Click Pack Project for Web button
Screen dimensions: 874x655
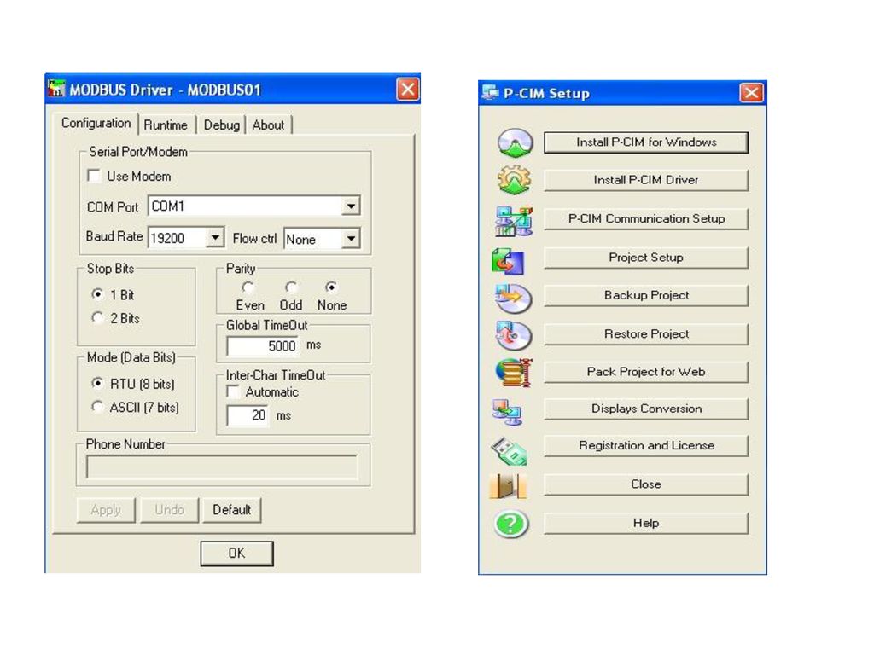pos(646,372)
